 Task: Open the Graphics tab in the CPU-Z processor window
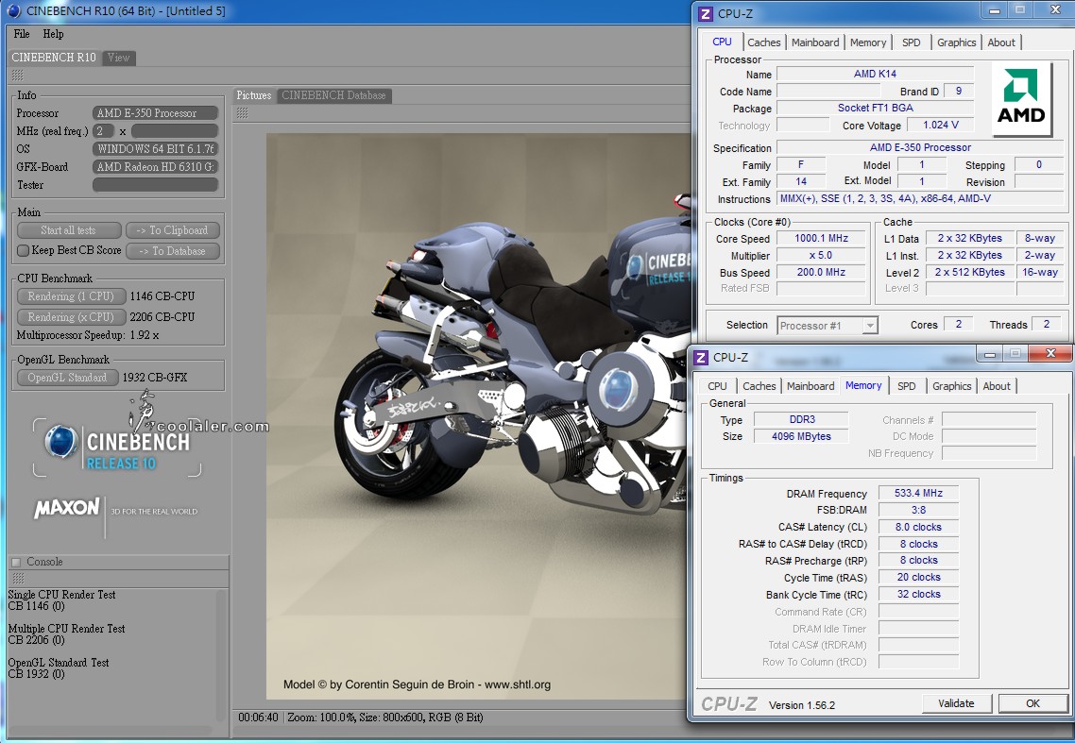tap(956, 42)
